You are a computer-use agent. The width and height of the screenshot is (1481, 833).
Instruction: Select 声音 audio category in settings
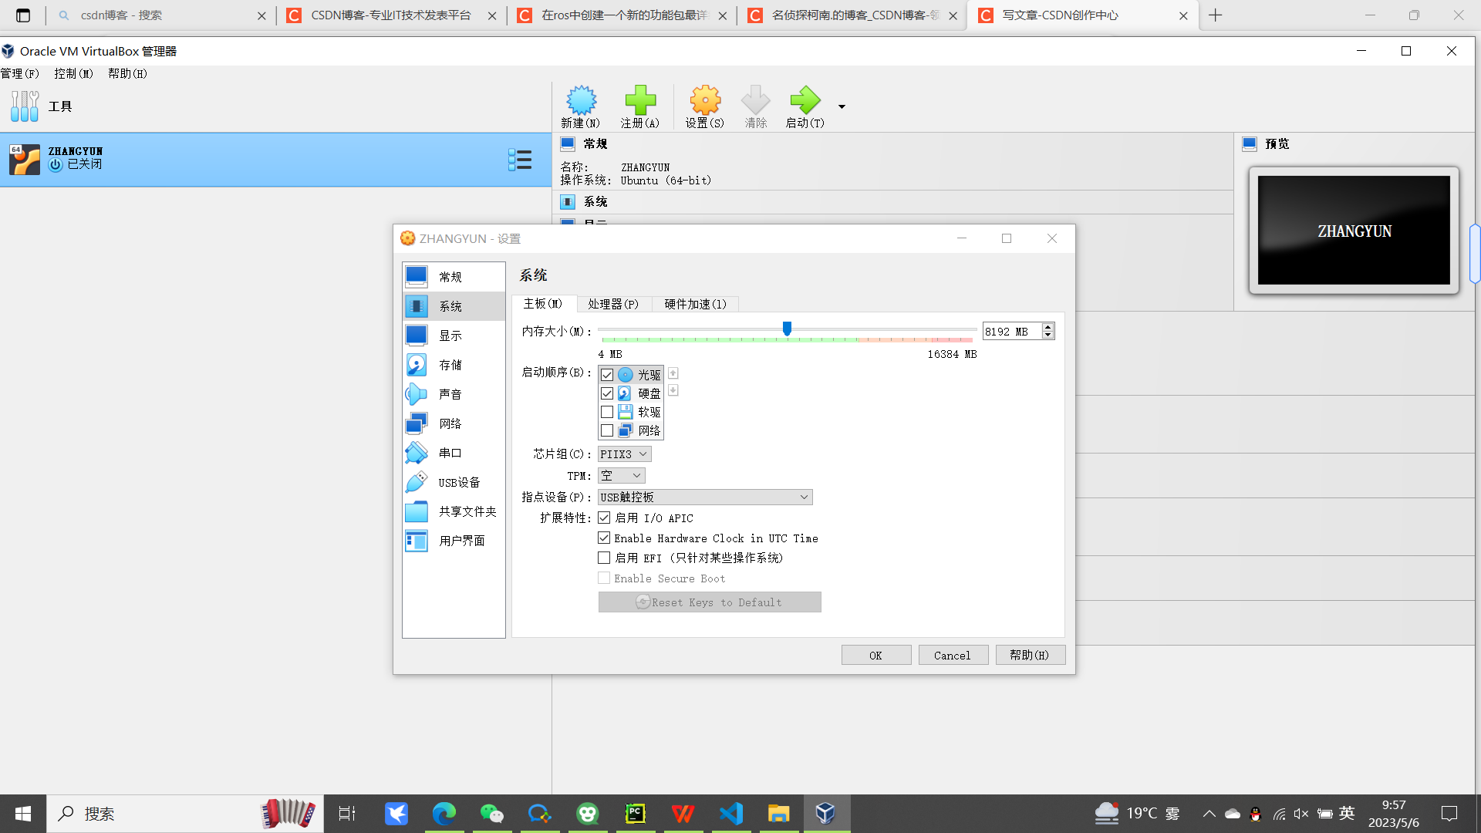click(454, 394)
